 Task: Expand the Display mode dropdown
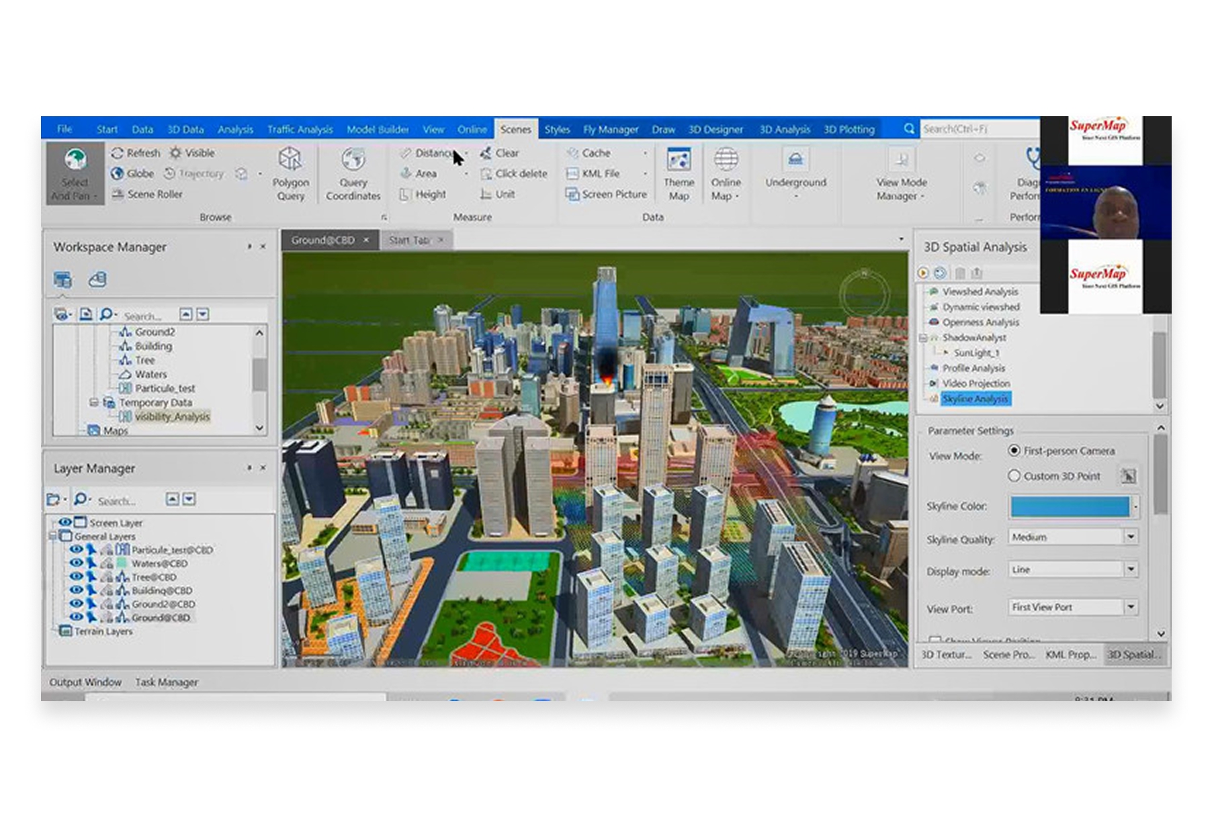[1131, 570]
